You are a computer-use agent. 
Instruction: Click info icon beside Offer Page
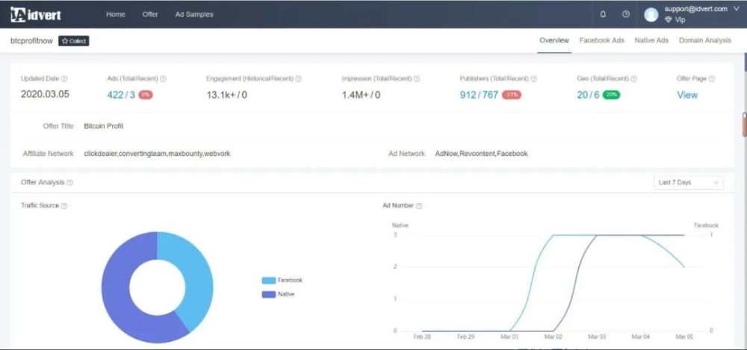tap(712, 78)
